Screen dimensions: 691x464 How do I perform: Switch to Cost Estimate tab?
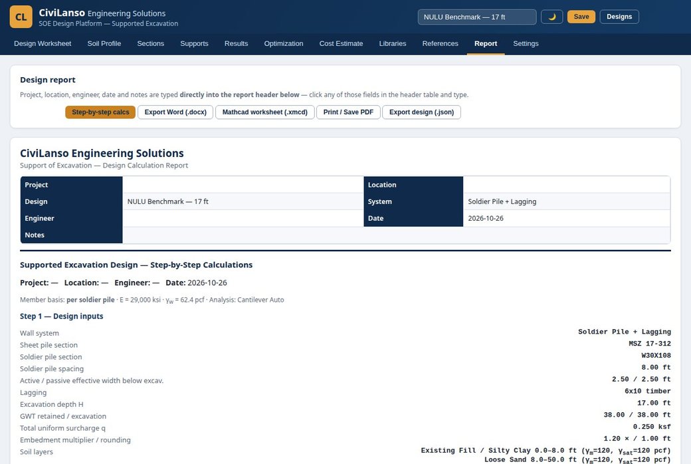[x=341, y=44]
